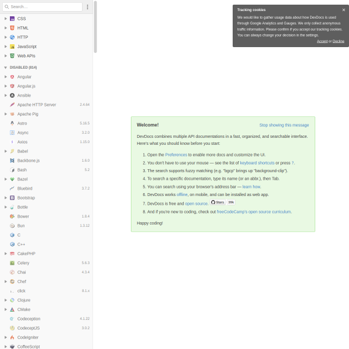Click the Bazel green heart icon
This screenshot has height=349, width=349.
[12, 179]
